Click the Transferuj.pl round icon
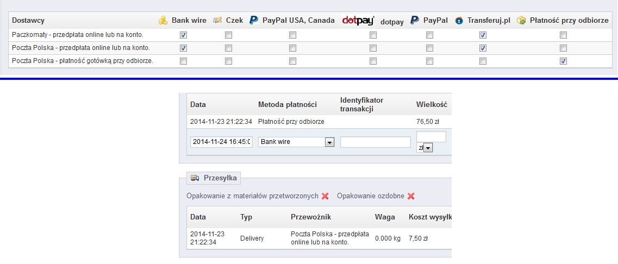 click(x=459, y=21)
